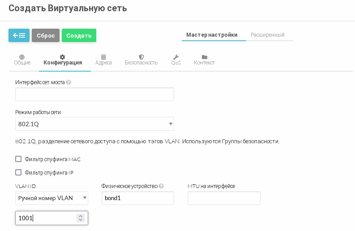Image resolution: width=355 pixels, height=231 pixels.
Task: Click the wrench icon for QoS
Action: pyautogui.click(x=176, y=57)
